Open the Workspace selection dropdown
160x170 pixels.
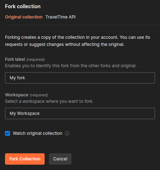pos(80,113)
